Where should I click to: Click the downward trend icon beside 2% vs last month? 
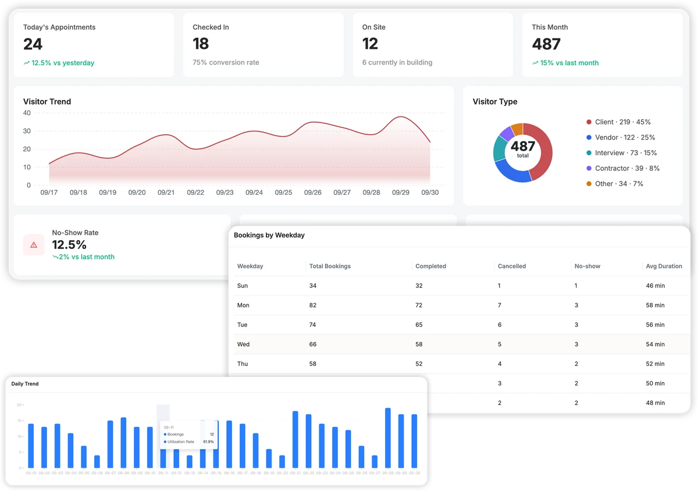56,257
